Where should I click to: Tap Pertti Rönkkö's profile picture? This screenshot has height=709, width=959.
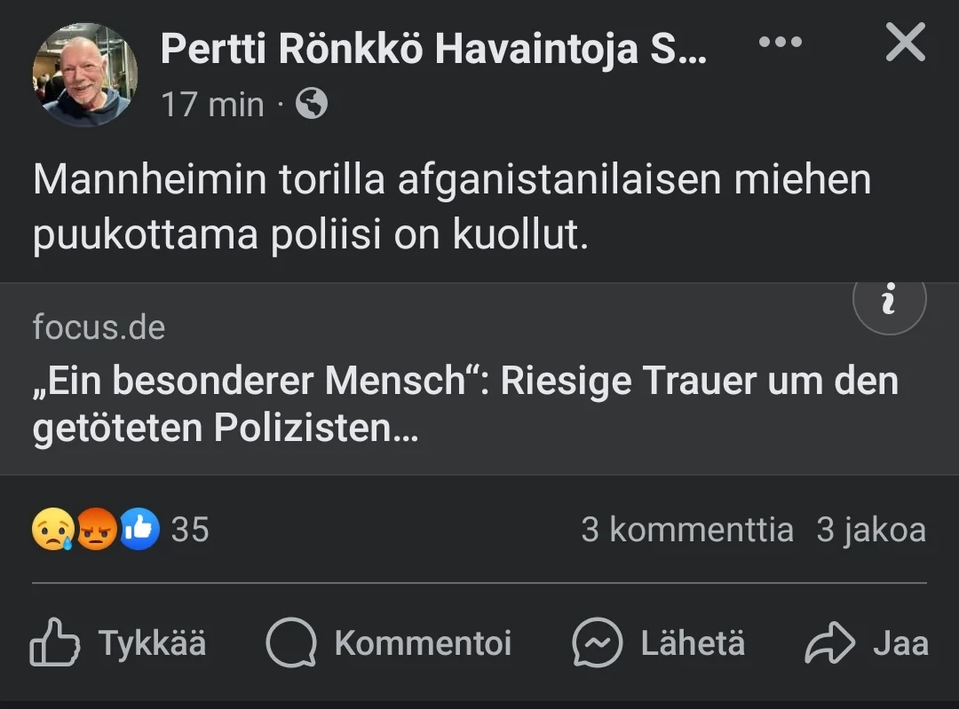point(85,75)
